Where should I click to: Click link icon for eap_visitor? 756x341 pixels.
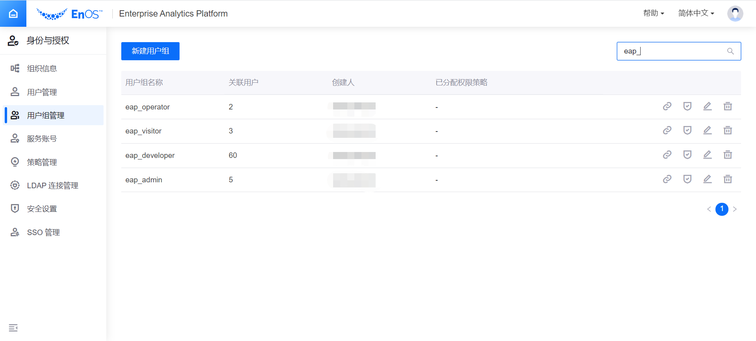(667, 130)
